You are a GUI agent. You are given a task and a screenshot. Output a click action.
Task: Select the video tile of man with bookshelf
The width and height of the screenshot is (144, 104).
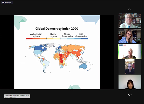coord(130,21)
